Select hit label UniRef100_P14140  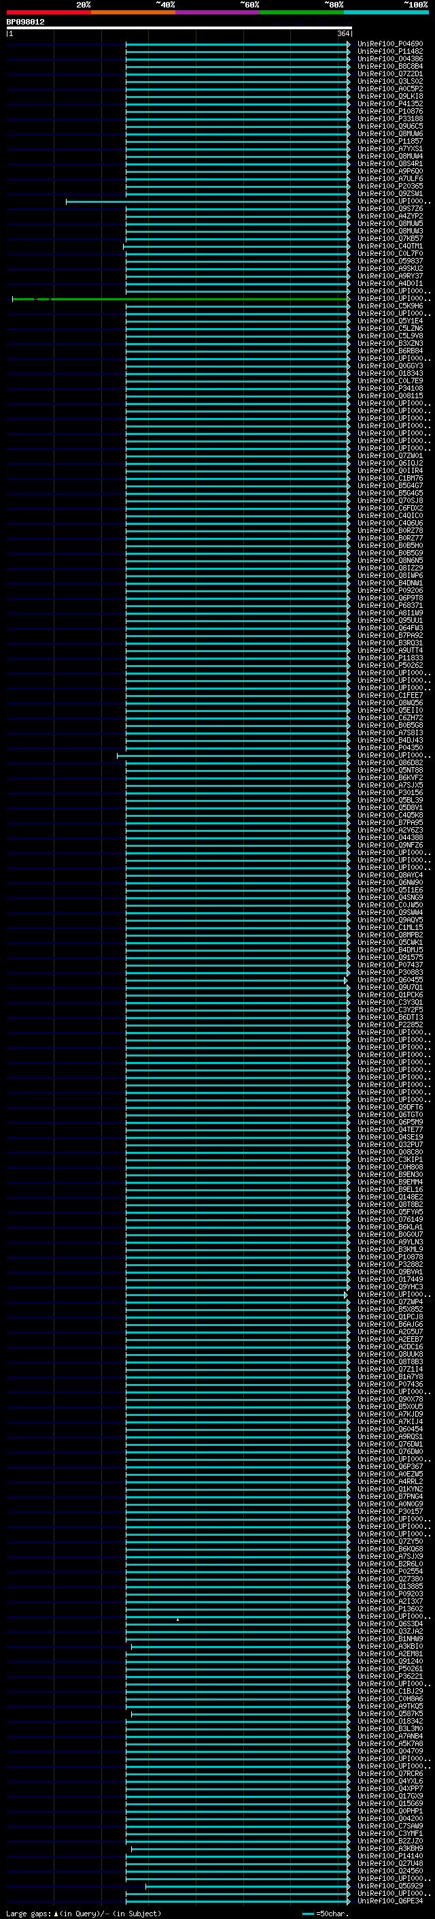click(x=390, y=1856)
